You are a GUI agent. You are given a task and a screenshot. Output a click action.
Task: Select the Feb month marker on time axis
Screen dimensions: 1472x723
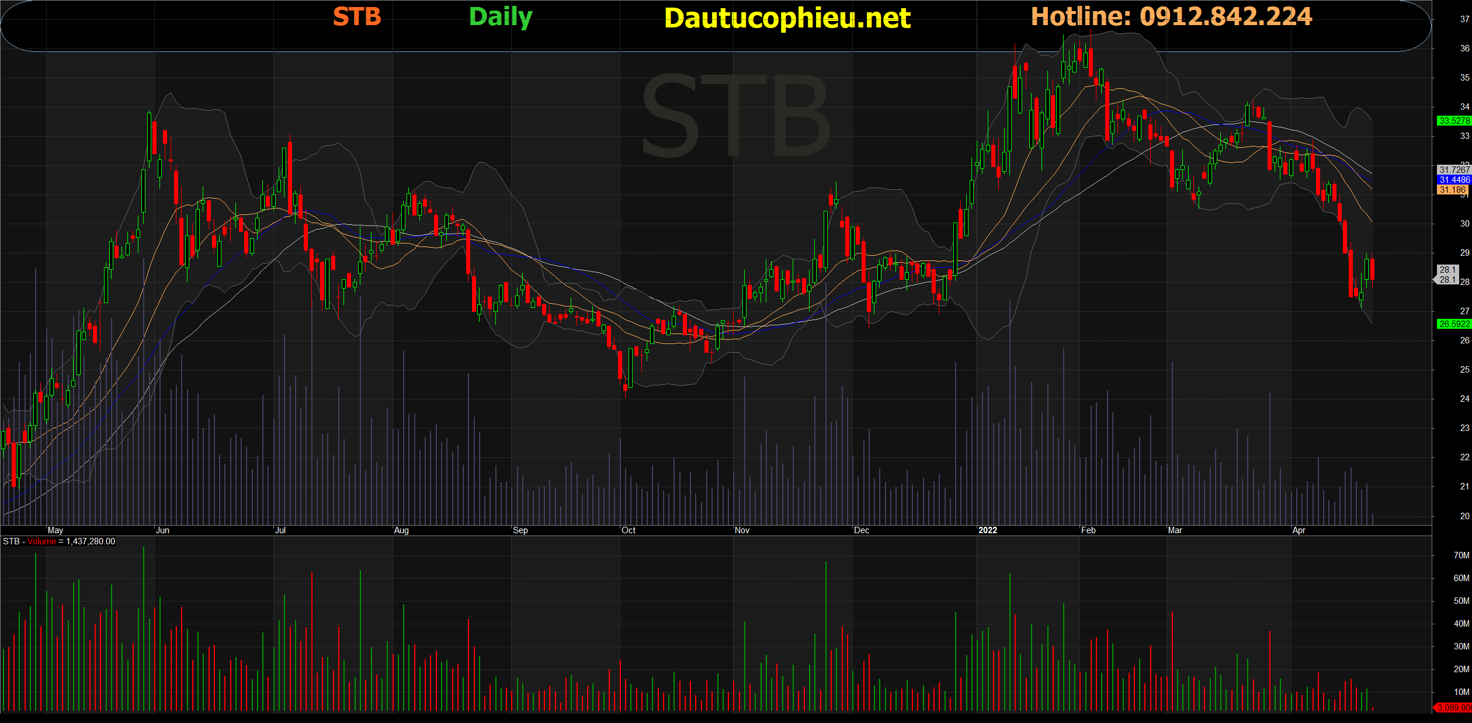click(1088, 530)
